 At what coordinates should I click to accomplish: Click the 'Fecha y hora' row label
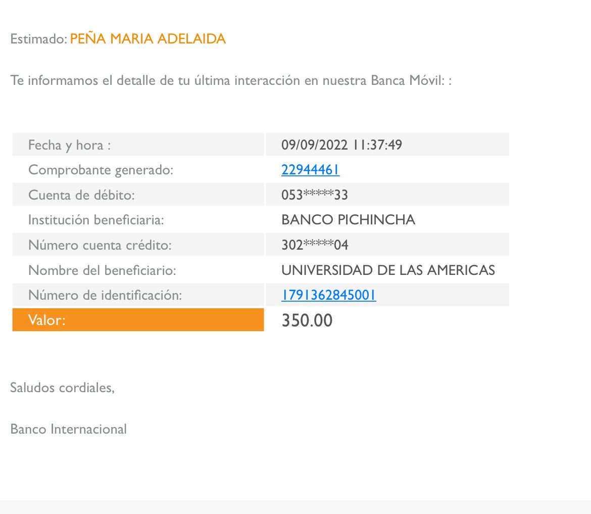click(69, 145)
